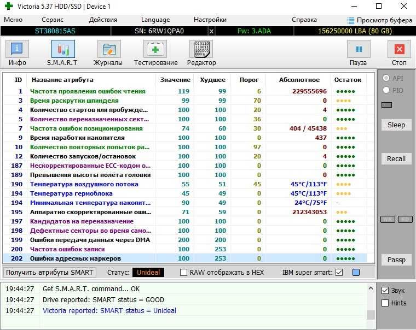The image size is (416, 330).
Task: Open the Сервис menu
Action: point(52,20)
